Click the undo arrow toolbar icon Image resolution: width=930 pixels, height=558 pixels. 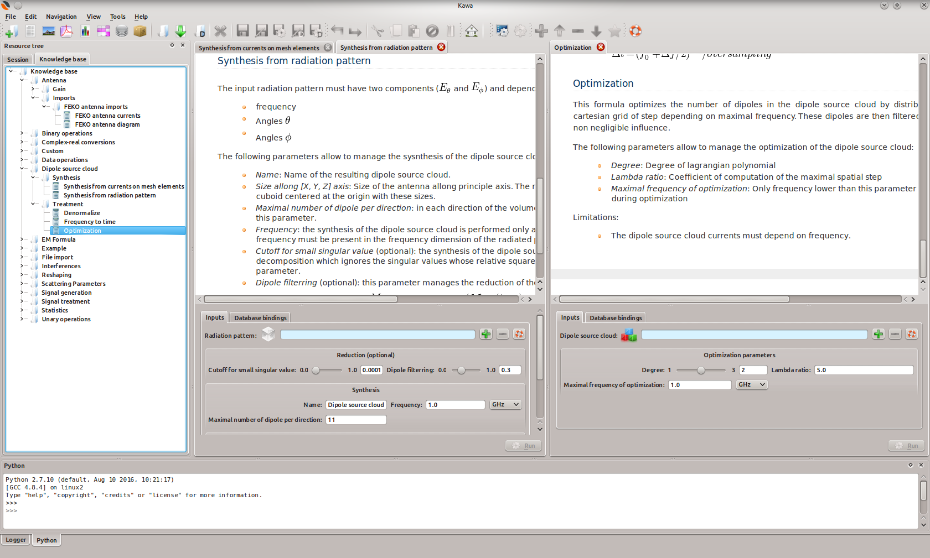coord(338,31)
